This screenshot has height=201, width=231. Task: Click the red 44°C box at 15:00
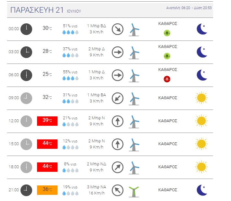tap(47, 144)
